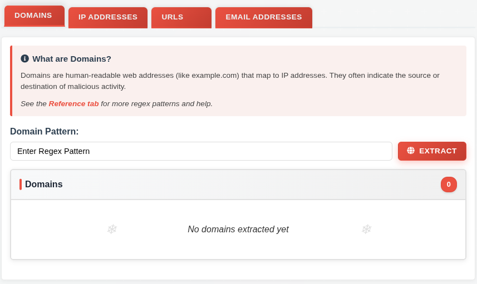477x284 pixels.
Task: Open the IP Addresses tab
Action: 107,17
